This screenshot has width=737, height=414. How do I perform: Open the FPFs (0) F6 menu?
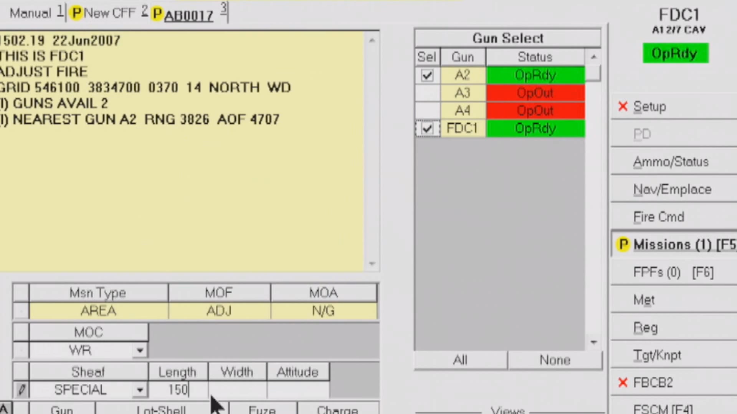(674, 272)
